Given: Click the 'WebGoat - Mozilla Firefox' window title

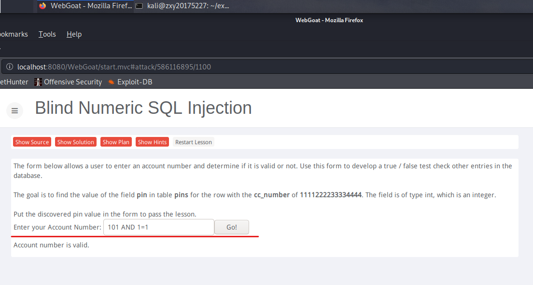Looking at the screenshot, I should click(x=329, y=20).
